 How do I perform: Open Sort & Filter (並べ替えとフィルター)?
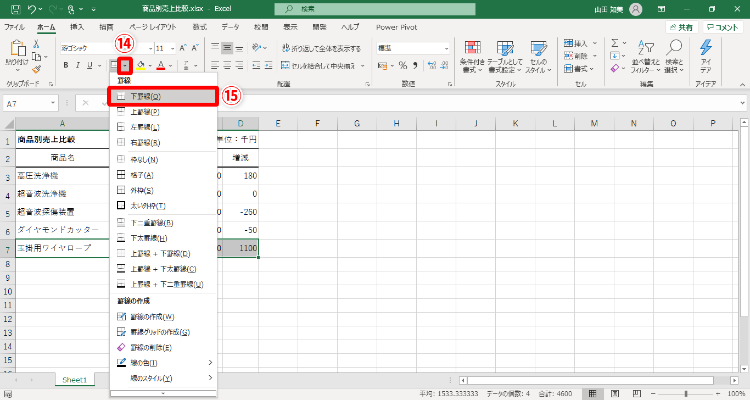coord(645,57)
